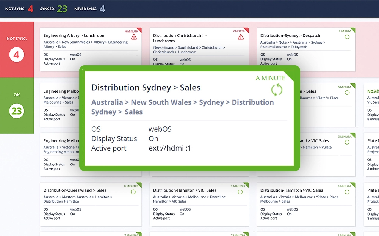Click warning icon on Engineering Albury Lunchroom card
This screenshot has width=379, height=236.
(x=134, y=37)
